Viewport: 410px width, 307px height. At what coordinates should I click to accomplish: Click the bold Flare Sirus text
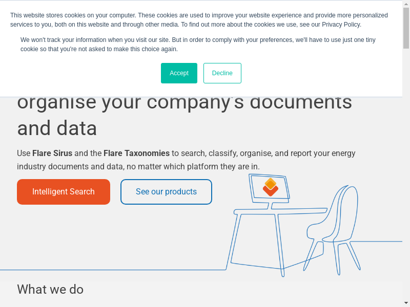[52, 153]
